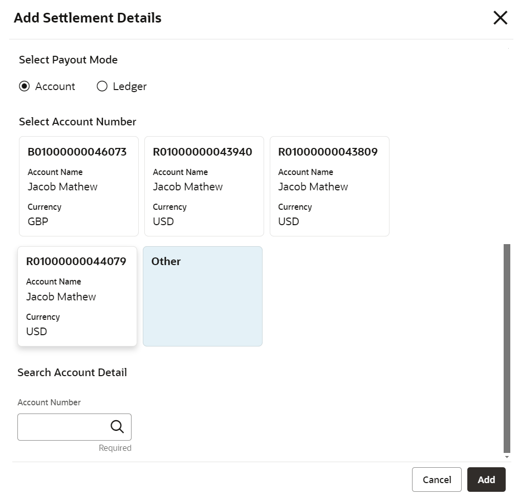Click the magnifier search icon
This screenshot has width=519, height=500.
pos(117,427)
